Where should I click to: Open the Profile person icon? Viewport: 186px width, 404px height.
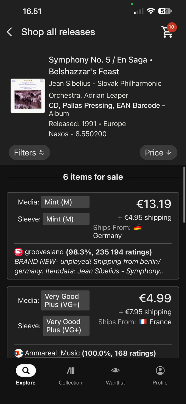160,370
